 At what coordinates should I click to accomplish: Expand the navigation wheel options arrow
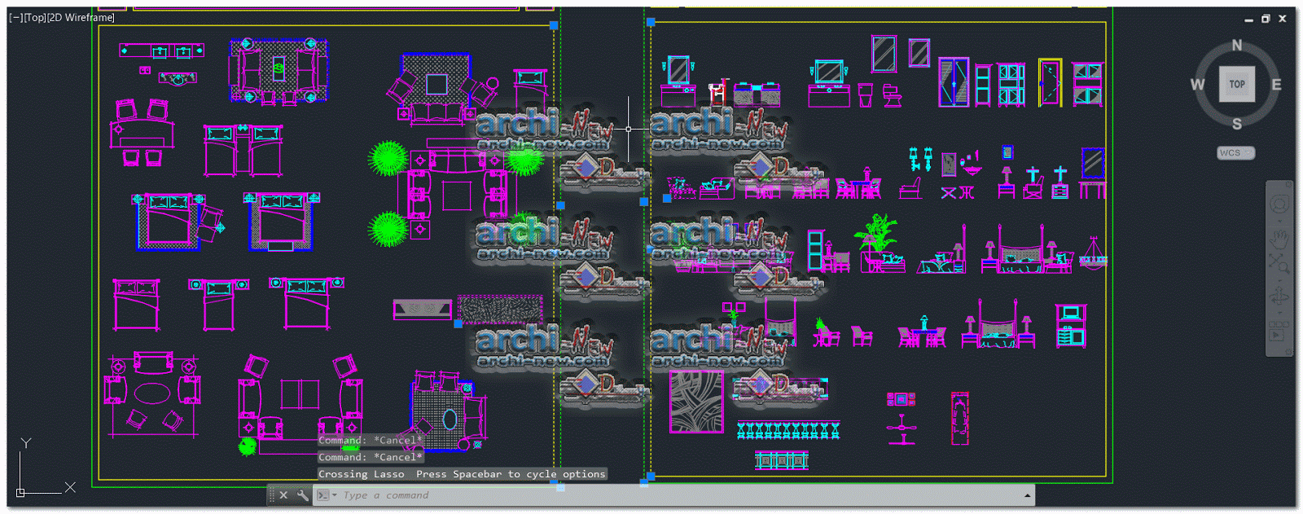click(1279, 221)
